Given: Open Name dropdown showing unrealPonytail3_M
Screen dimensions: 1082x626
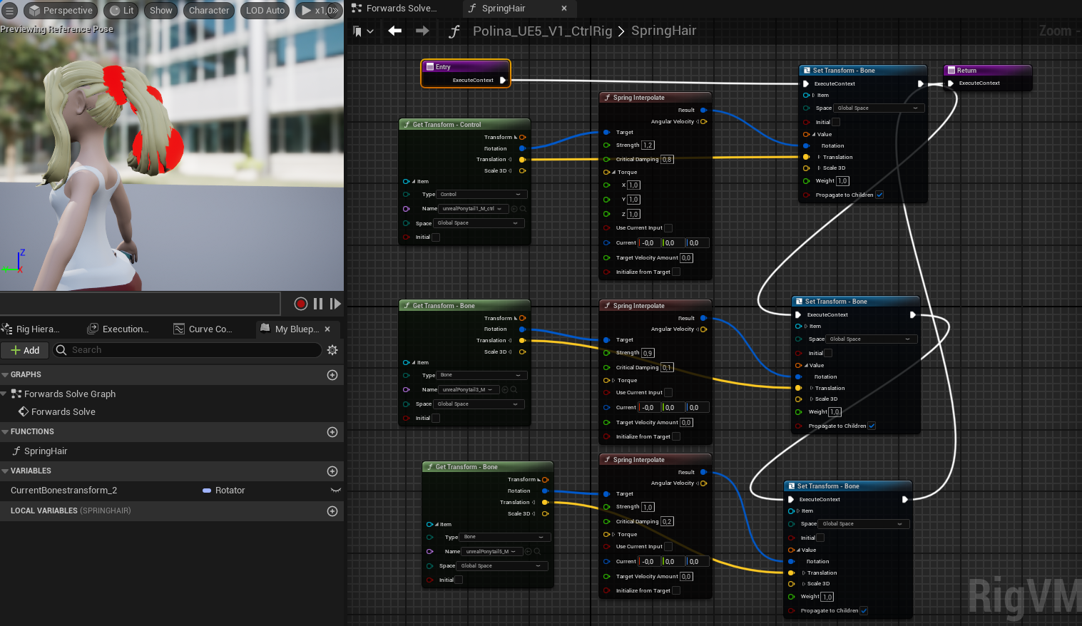Looking at the screenshot, I should pyautogui.click(x=469, y=390).
